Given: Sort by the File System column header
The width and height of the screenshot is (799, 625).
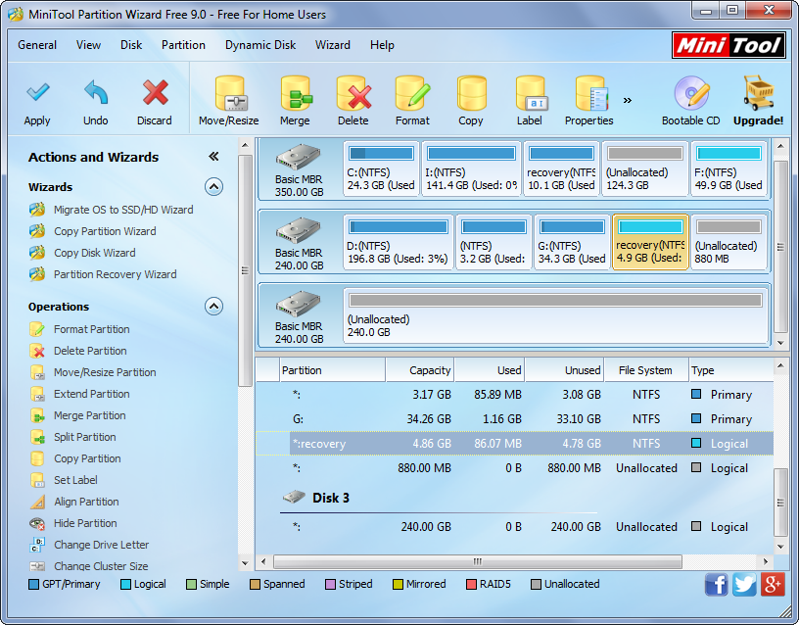Looking at the screenshot, I should tap(645, 370).
